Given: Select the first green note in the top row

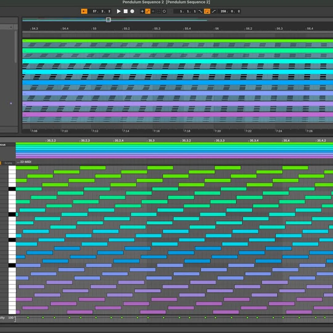Looking at the screenshot, I should pyautogui.click(x=27, y=168).
